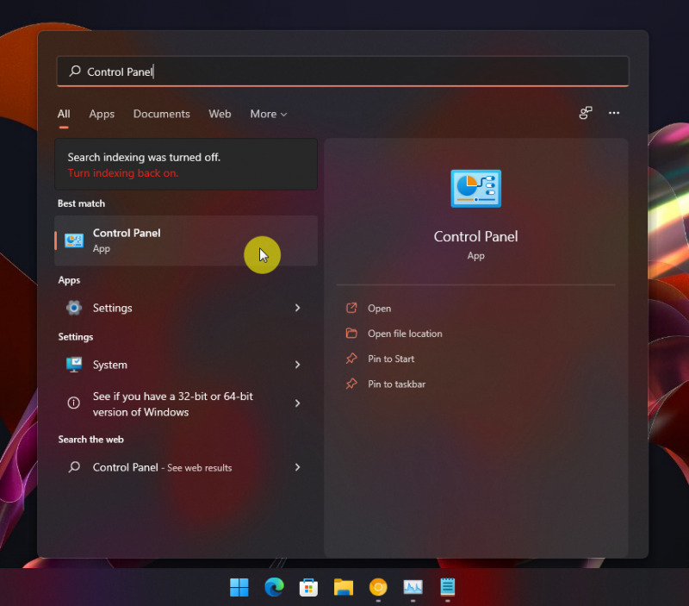Screen dimensions: 689x606
Task: Open File Explorer from the taskbar
Action: [x=343, y=587]
